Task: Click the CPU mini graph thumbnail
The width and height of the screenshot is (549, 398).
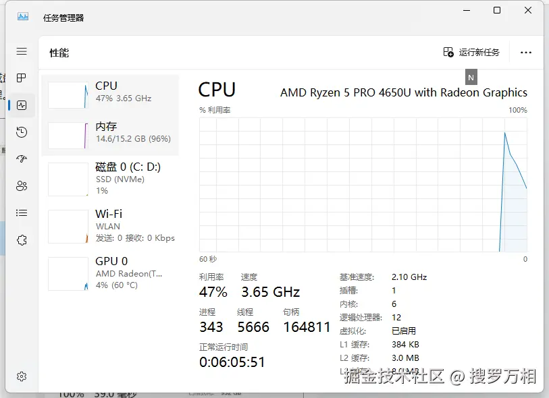Action: click(68, 95)
